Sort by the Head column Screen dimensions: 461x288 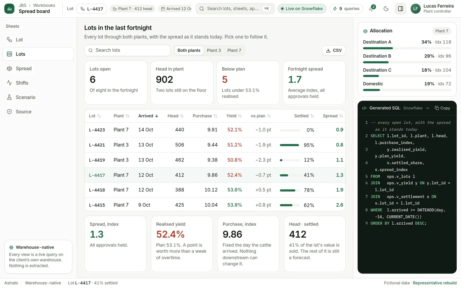click(x=176, y=116)
